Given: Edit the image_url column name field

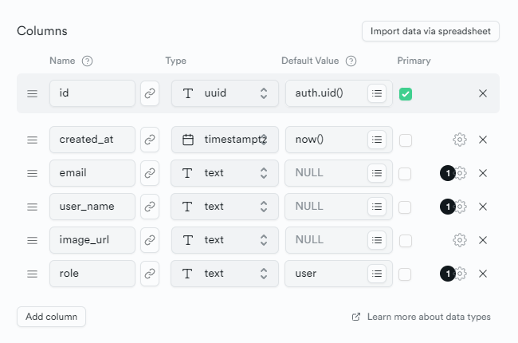Looking at the screenshot, I should pos(92,240).
